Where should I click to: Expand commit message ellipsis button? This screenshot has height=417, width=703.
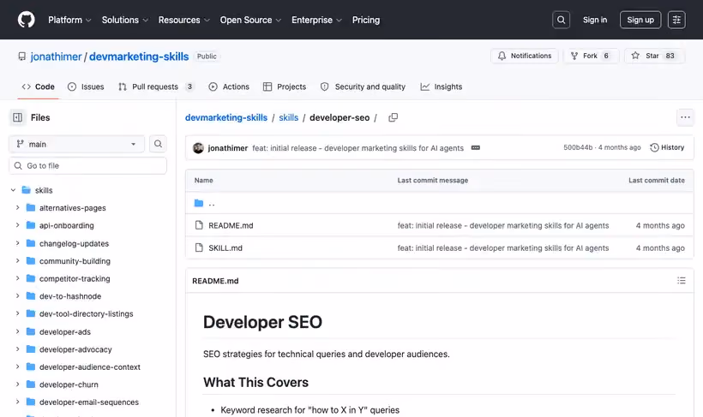point(475,148)
